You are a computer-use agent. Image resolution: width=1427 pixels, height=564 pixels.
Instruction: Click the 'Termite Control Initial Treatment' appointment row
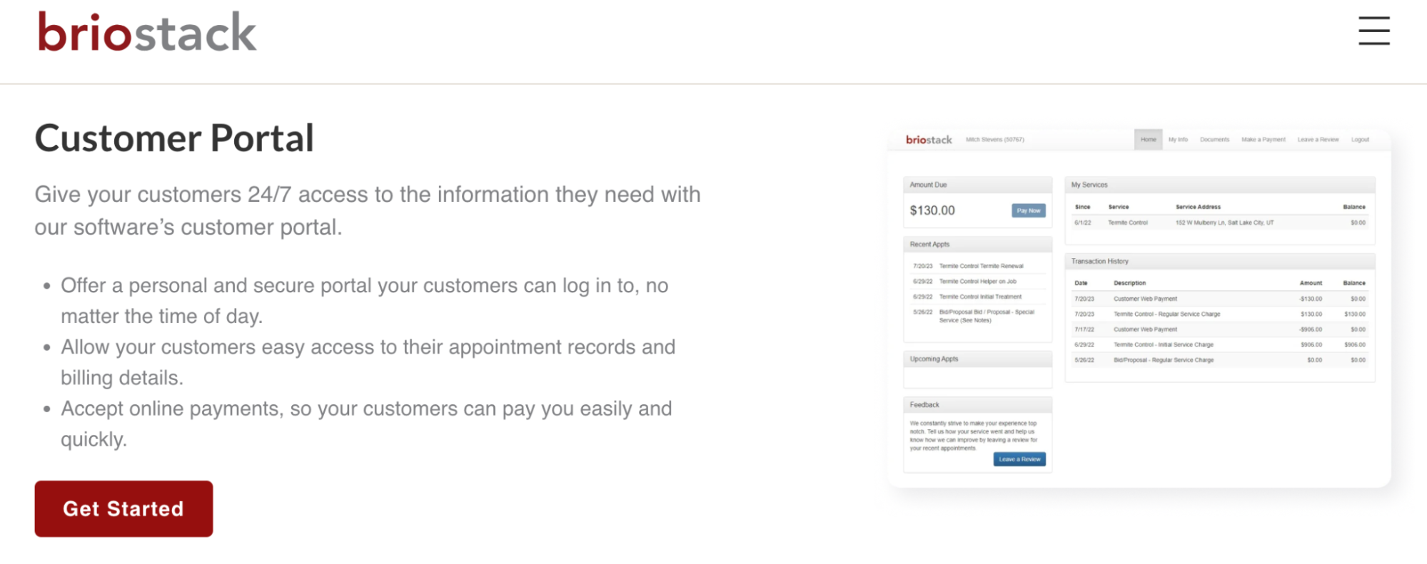(977, 297)
